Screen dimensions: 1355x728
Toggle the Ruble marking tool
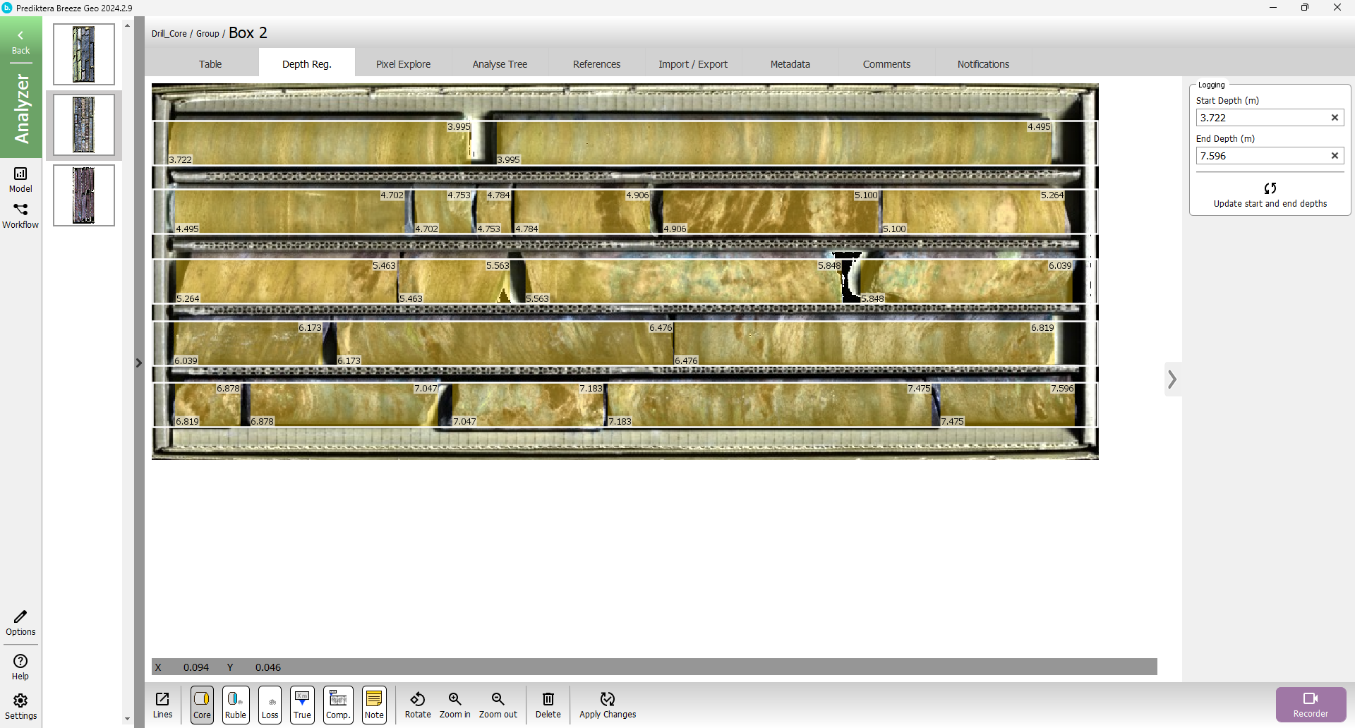tap(236, 704)
